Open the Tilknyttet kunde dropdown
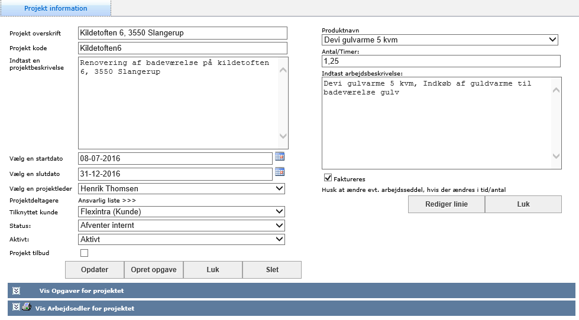 (x=182, y=211)
